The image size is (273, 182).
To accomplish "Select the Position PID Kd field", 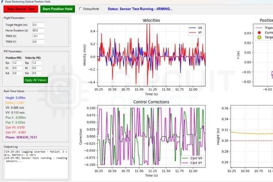I will coord(17,73).
